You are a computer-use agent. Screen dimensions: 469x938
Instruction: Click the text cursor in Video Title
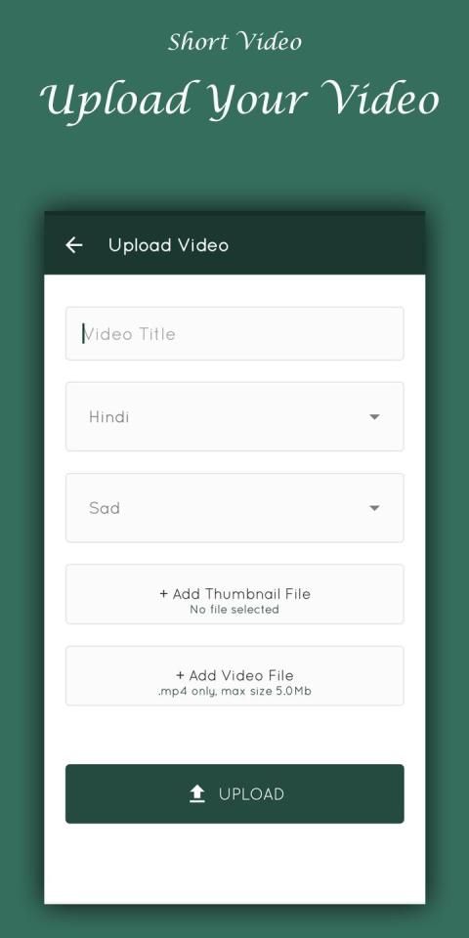[x=83, y=334]
